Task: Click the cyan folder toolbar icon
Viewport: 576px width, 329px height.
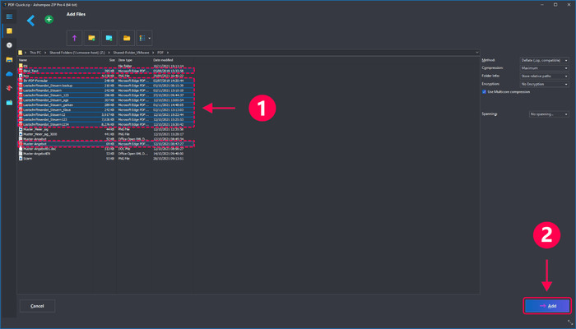Action: 109,38
